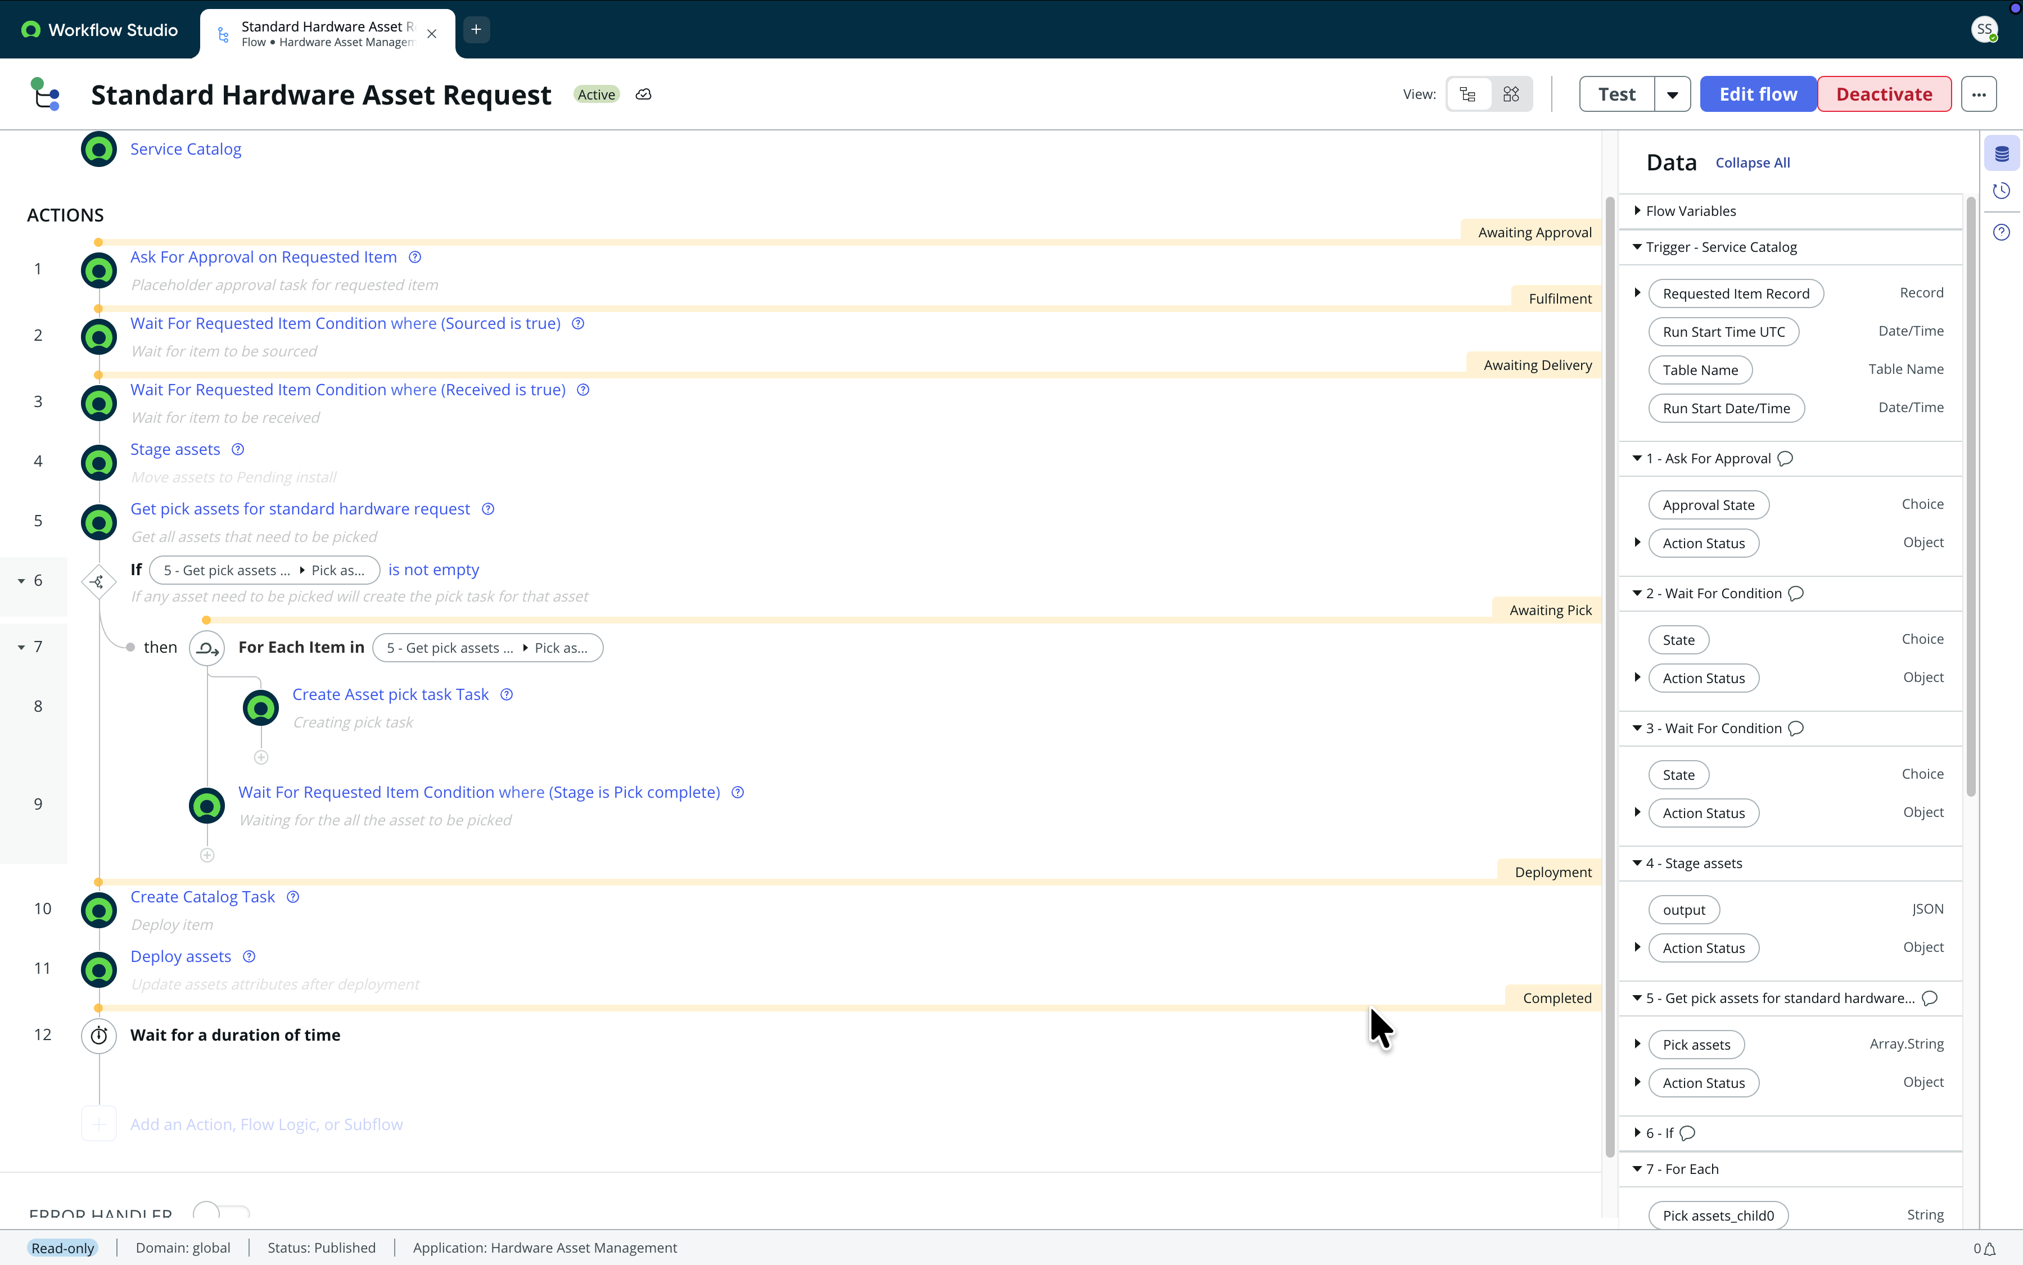Add a step after Pick complete wait condition
The width and height of the screenshot is (2023, 1265).
(207, 855)
